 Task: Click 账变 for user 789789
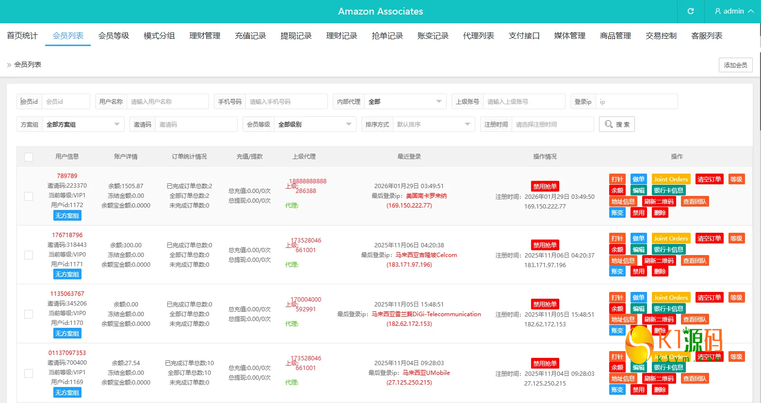pos(617,212)
